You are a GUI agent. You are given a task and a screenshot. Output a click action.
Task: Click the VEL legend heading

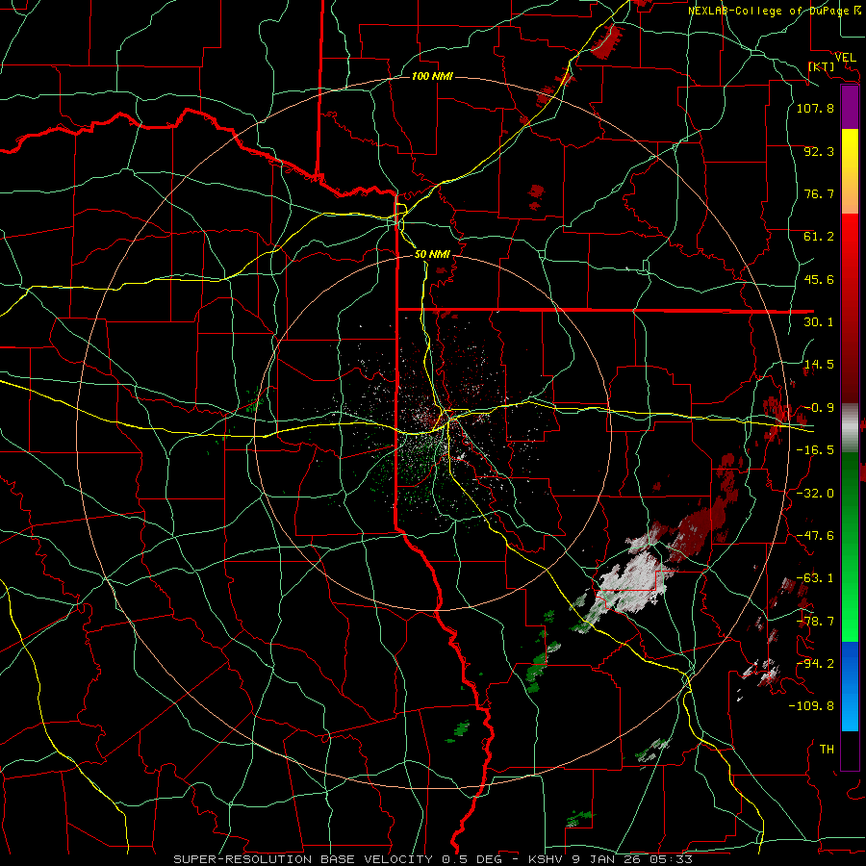click(x=846, y=58)
